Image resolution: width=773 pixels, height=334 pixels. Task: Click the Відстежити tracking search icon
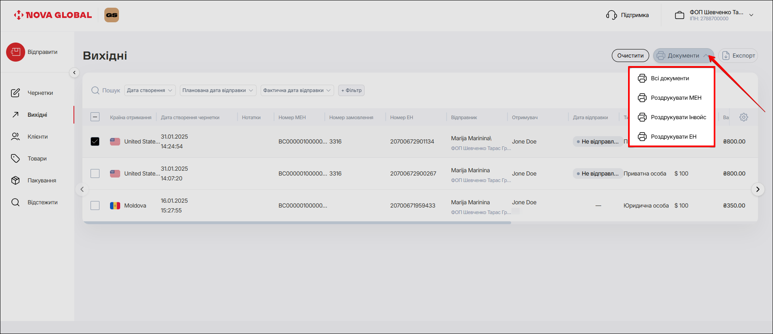pos(15,202)
